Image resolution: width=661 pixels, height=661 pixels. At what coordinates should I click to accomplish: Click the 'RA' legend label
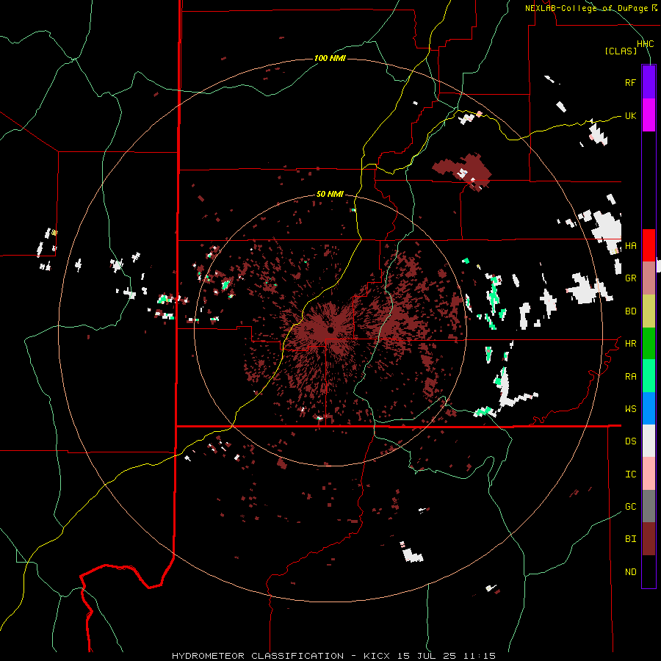pos(630,376)
